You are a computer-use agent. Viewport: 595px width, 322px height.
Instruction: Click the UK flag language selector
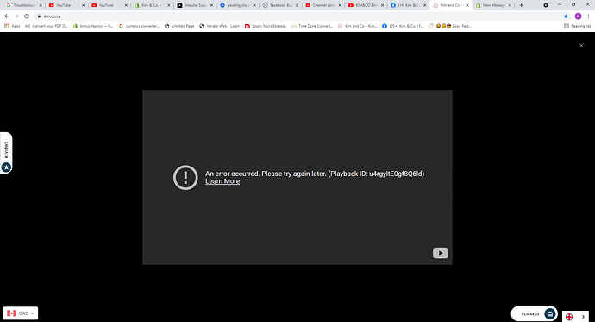(x=569, y=317)
